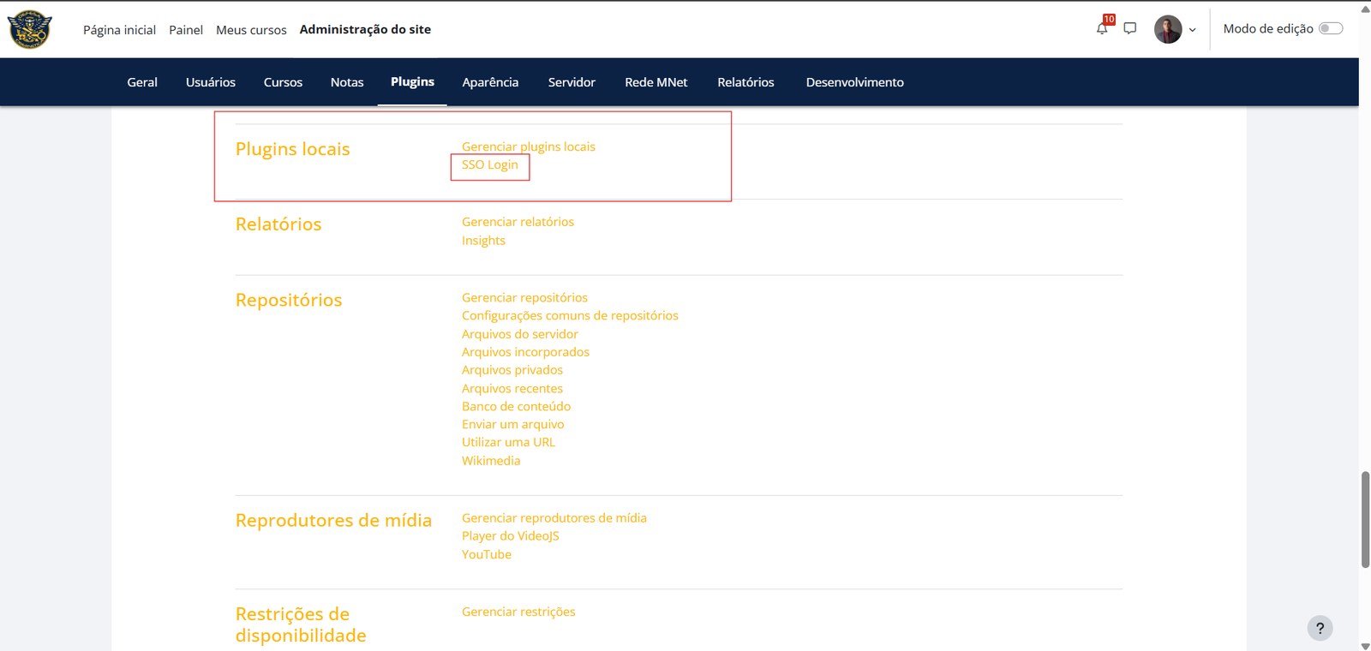Open the Insights link
This screenshot has height=651, width=1371.
tap(483, 241)
